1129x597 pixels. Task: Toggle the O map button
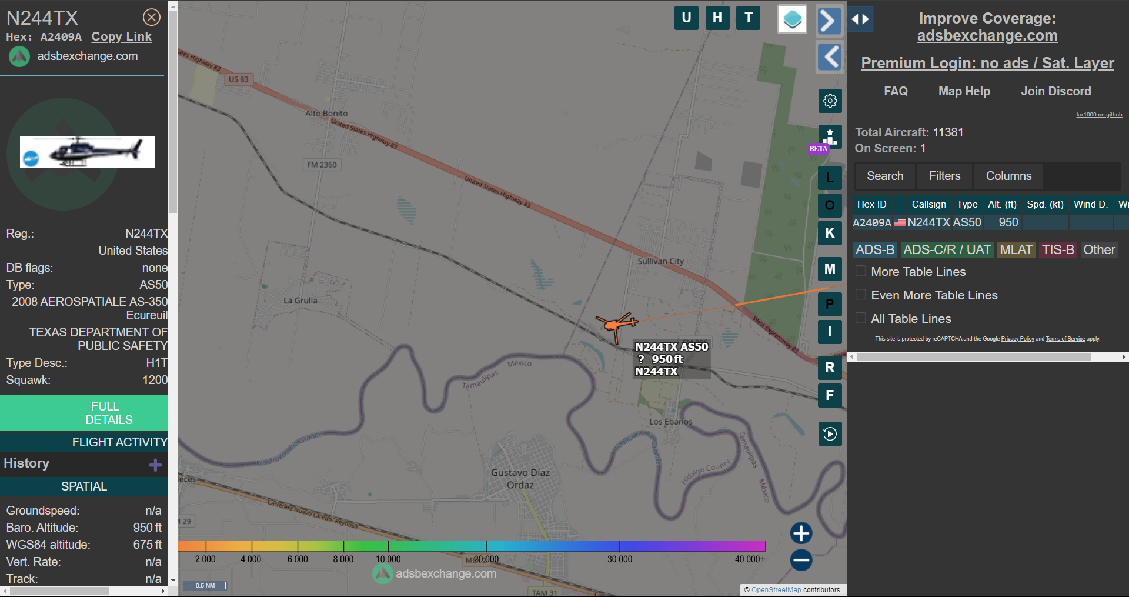830,205
